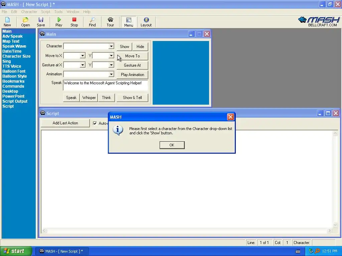Click the info icon in the MASH dialog

pos(118,130)
